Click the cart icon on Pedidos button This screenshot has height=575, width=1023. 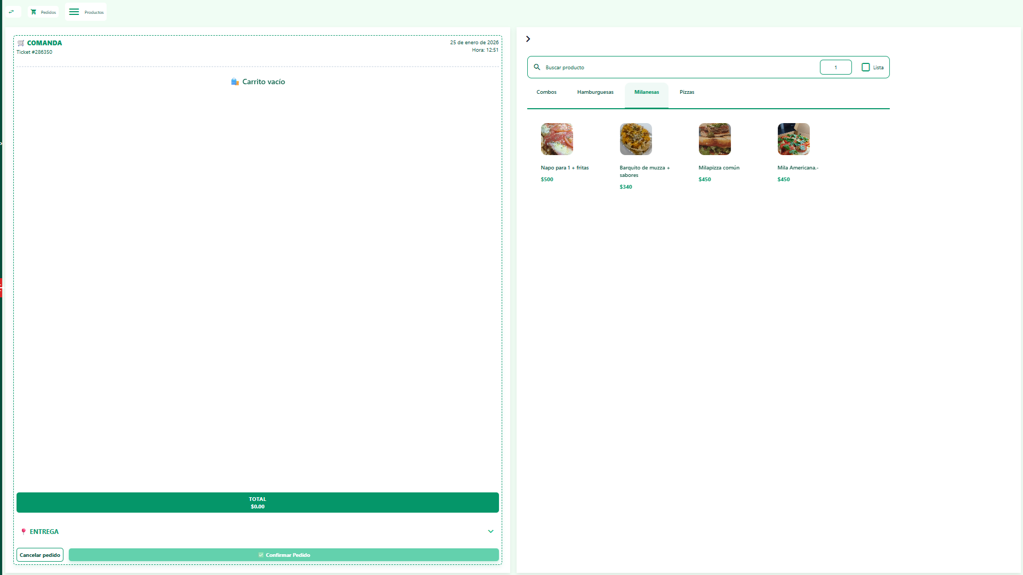(x=34, y=12)
